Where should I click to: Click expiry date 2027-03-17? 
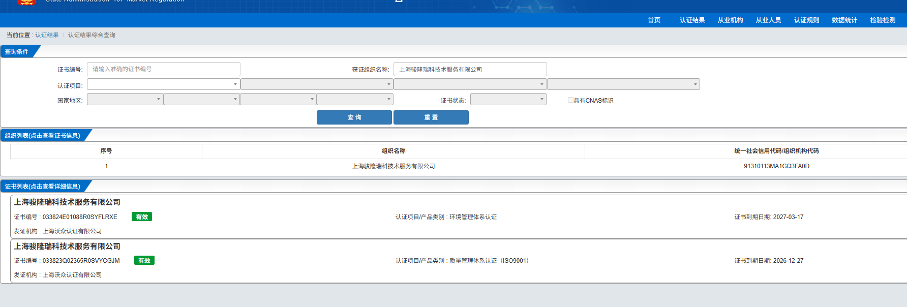(788, 217)
